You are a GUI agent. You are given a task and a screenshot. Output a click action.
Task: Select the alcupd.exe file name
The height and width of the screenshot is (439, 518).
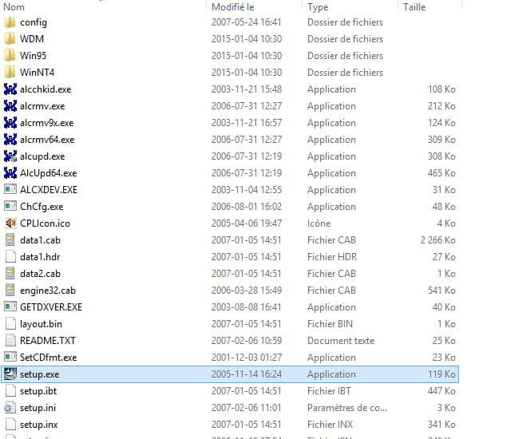tap(42, 156)
